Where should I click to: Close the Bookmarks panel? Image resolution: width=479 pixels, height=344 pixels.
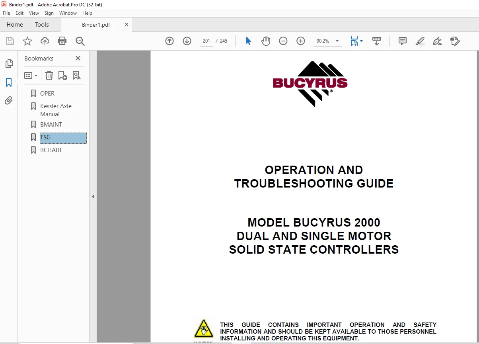point(78,58)
